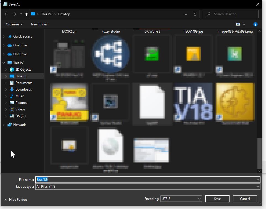Open the Music folder in tree
This screenshot has height=209, width=266.
click(20, 96)
